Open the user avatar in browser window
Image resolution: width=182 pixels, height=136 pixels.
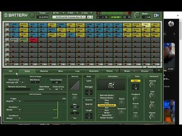point(171,24)
